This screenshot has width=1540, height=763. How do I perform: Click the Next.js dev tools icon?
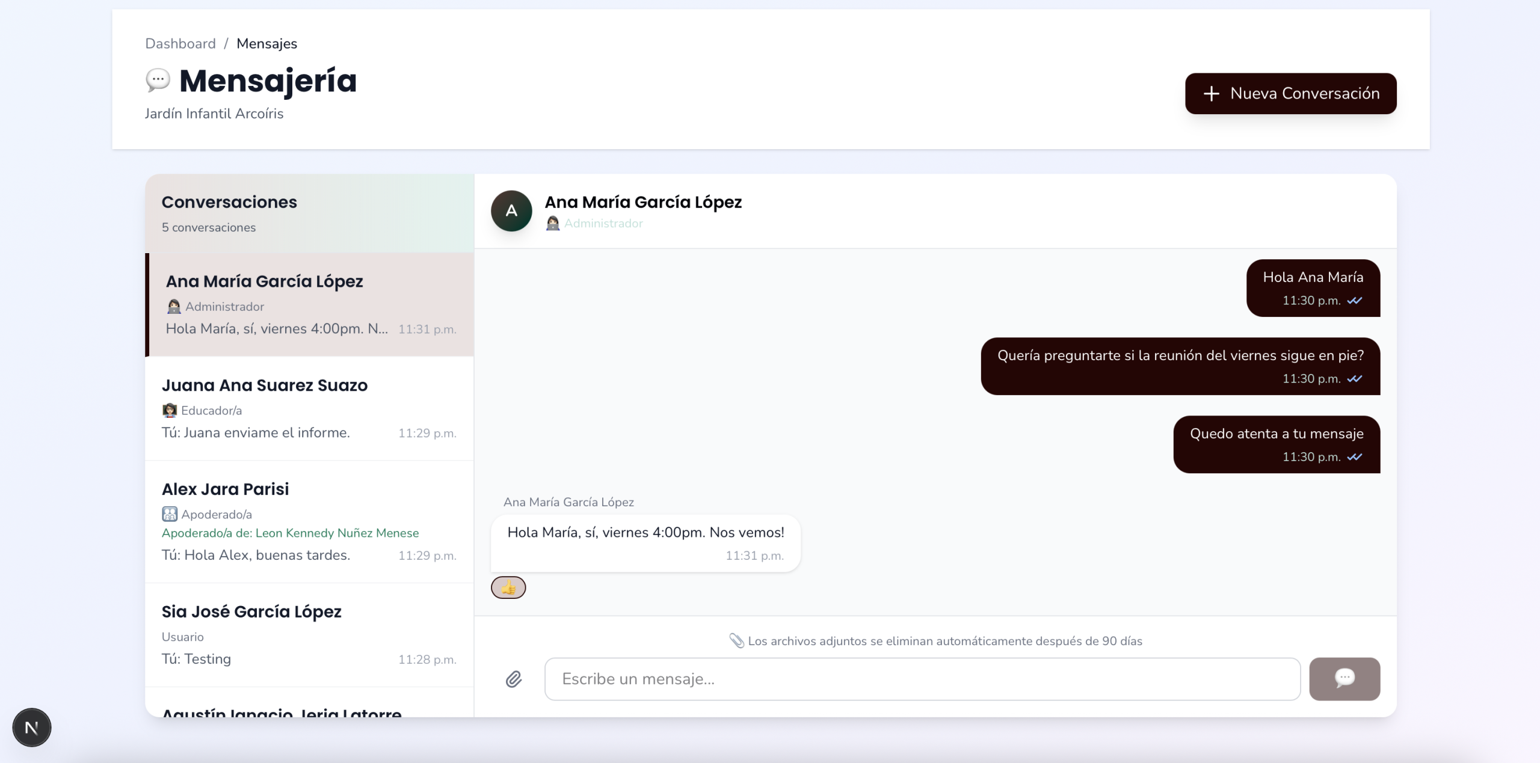[x=32, y=728]
